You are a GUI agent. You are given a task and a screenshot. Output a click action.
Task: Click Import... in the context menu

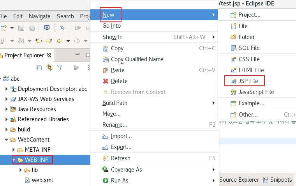[x=154, y=136]
